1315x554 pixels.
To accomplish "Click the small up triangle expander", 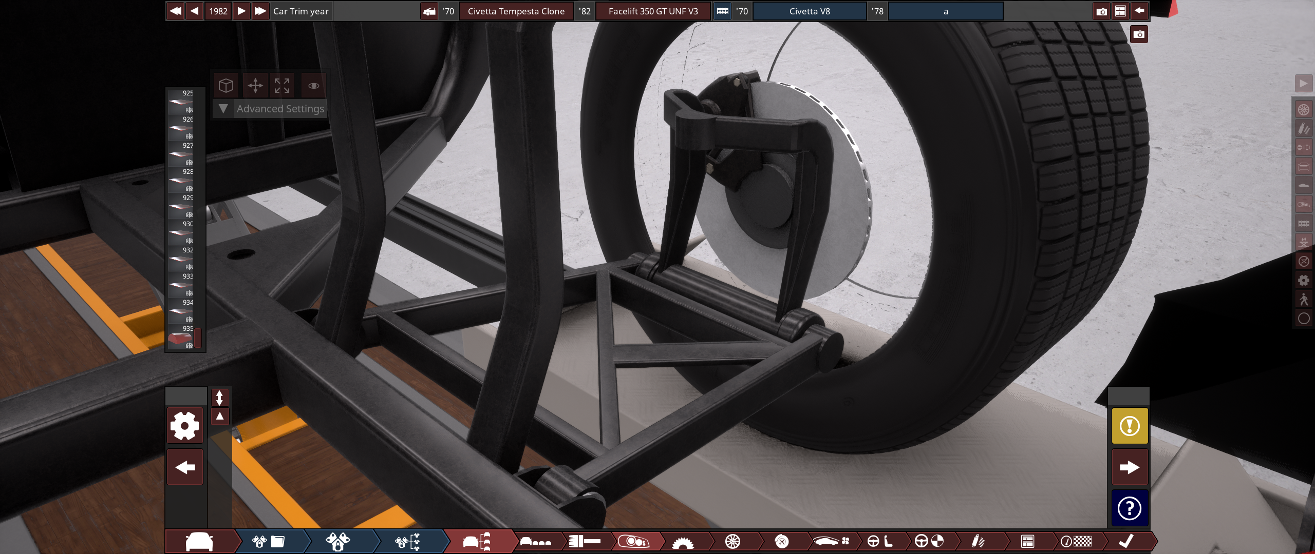I will tap(219, 416).
